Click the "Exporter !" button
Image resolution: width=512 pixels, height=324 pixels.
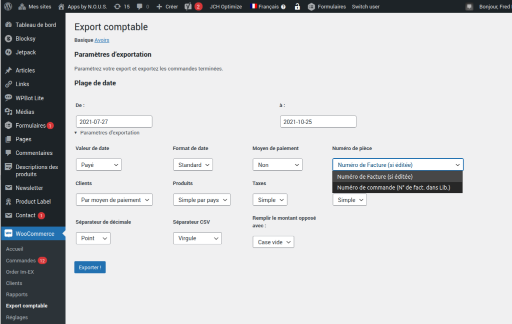(x=89, y=267)
